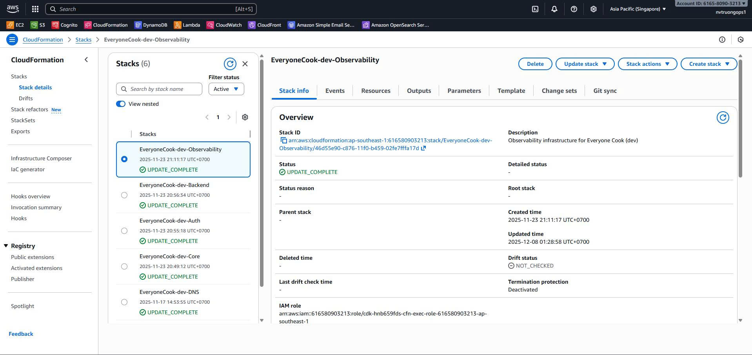The image size is (752, 355).
Task: Select EveryoneCook-dev-Auth radio button
Action: tap(124, 230)
